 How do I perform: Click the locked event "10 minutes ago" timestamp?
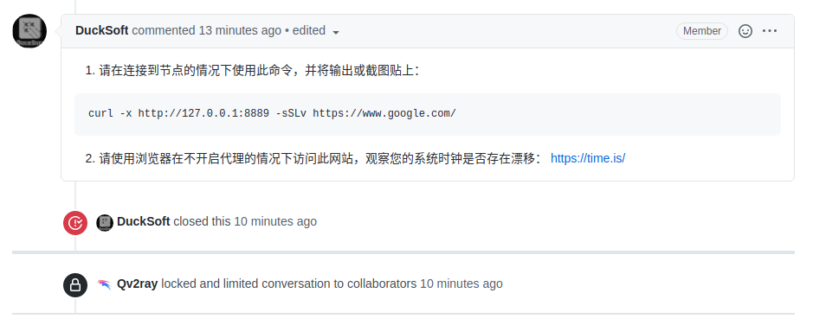coord(461,284)
